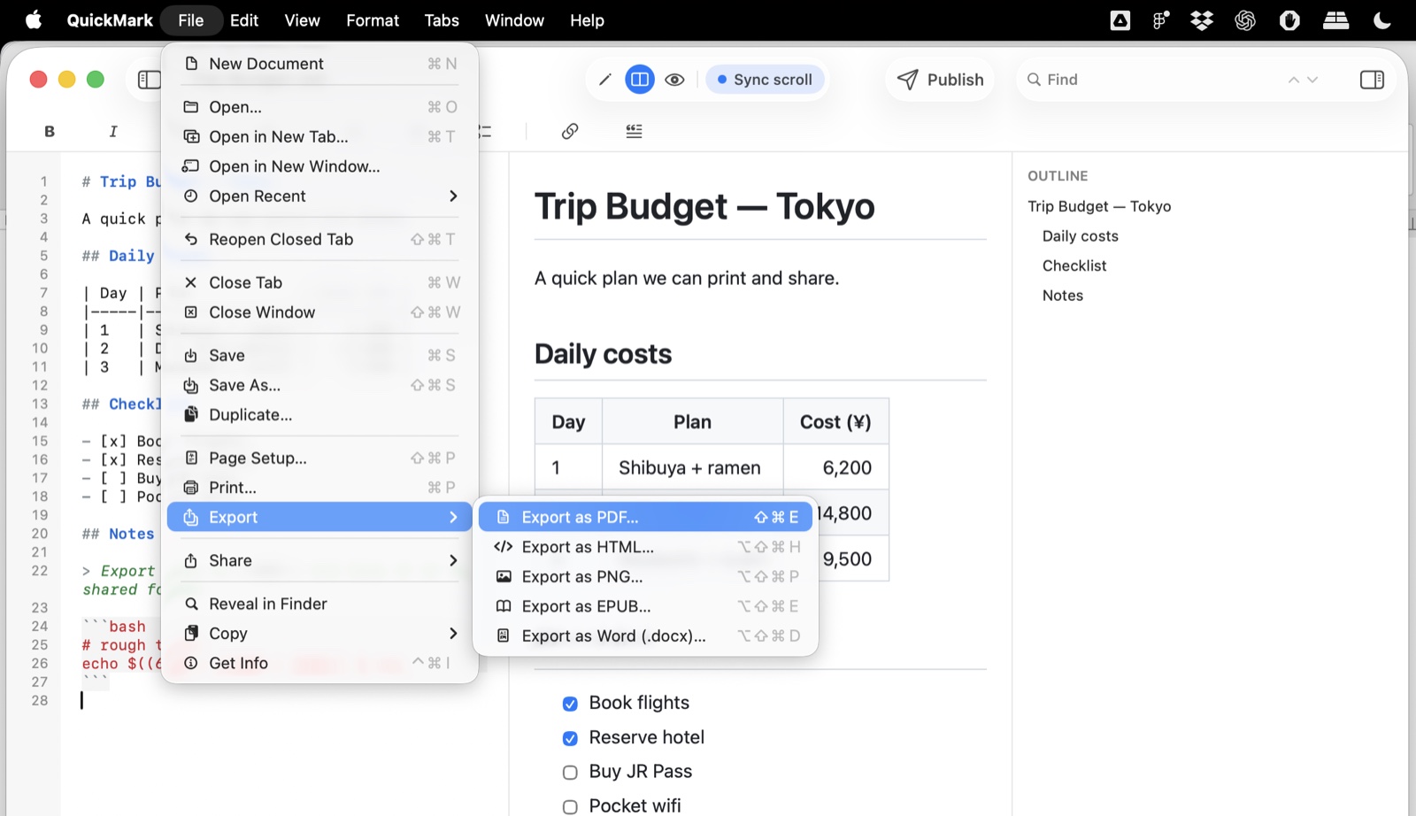Select Close Tab menu item
This screenshot has width=1416, height=816.
tap(319, 282)
